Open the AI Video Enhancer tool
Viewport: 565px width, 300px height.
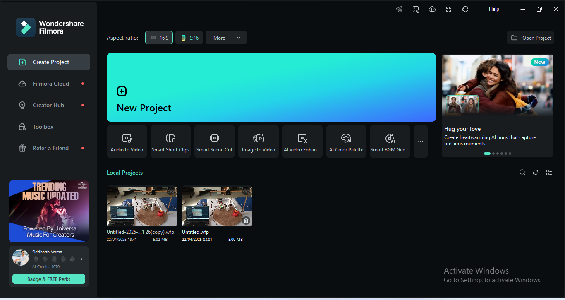click(302, 142)
